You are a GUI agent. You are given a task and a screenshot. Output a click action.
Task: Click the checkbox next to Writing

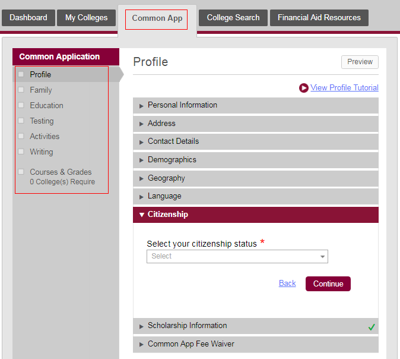[21, 152]
